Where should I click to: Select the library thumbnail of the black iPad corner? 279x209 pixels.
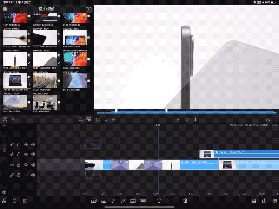45,37
